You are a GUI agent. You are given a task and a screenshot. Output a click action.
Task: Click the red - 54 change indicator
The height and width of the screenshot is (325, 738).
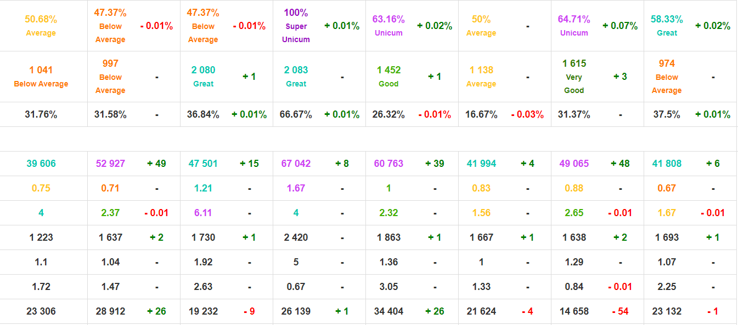[620, 311]
